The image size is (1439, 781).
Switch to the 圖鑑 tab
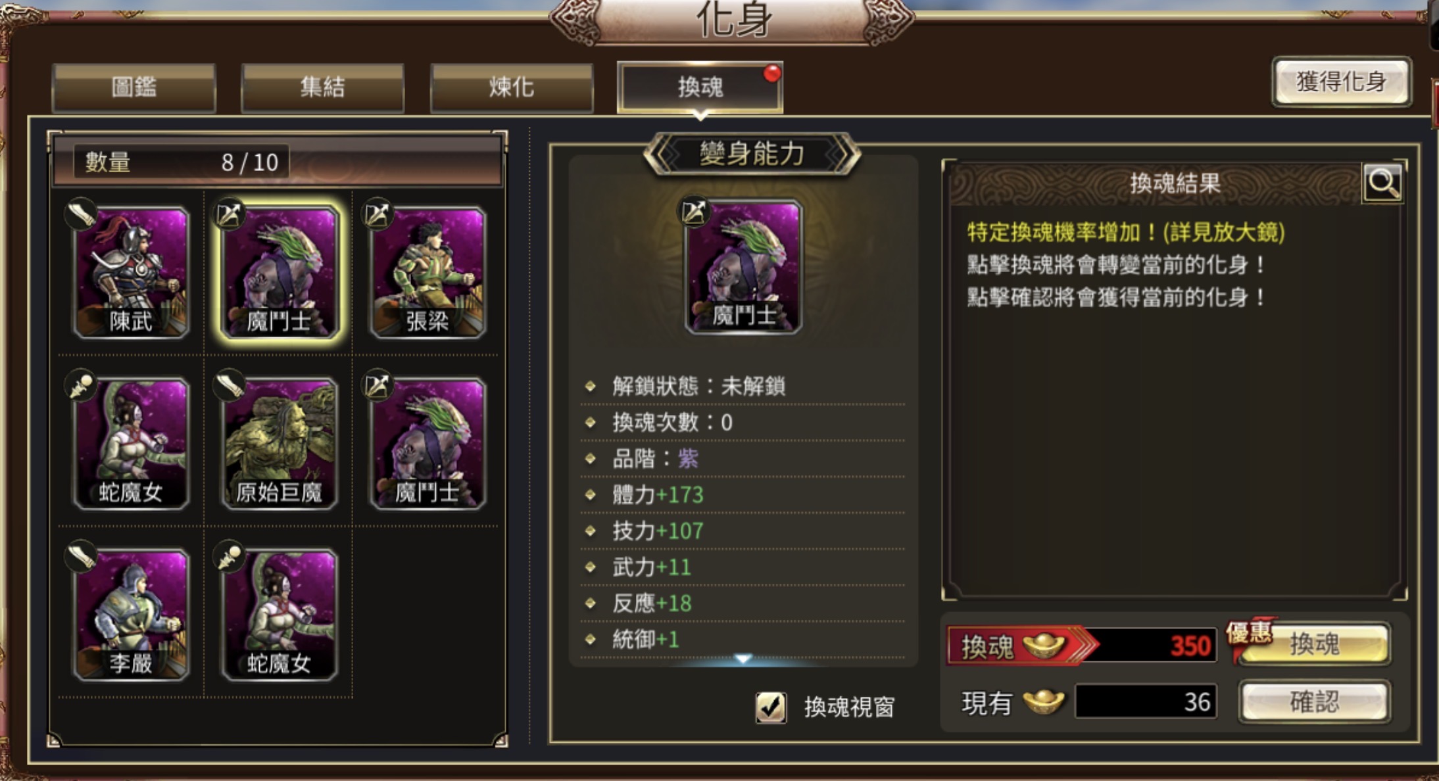pyautogui.click(x=134, y=87)
